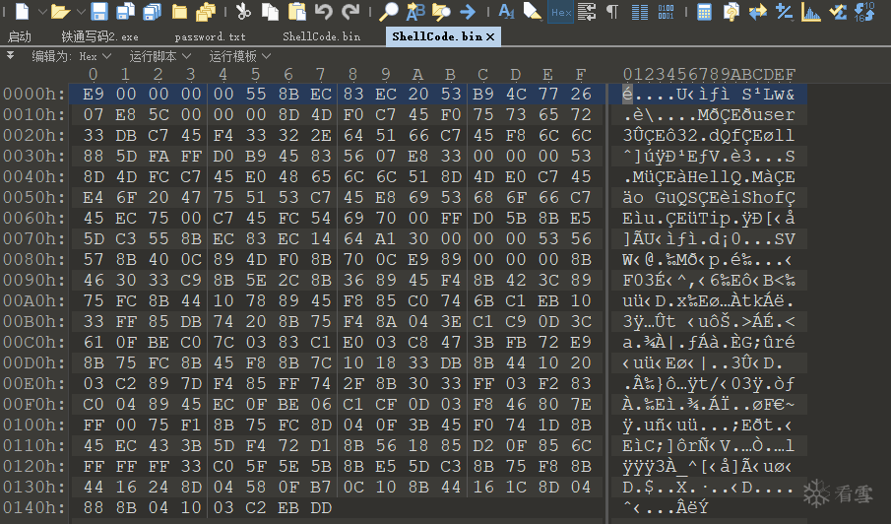891x524 pixels.
Task: Paste with the clipboard icon
Action: point(297,12)
